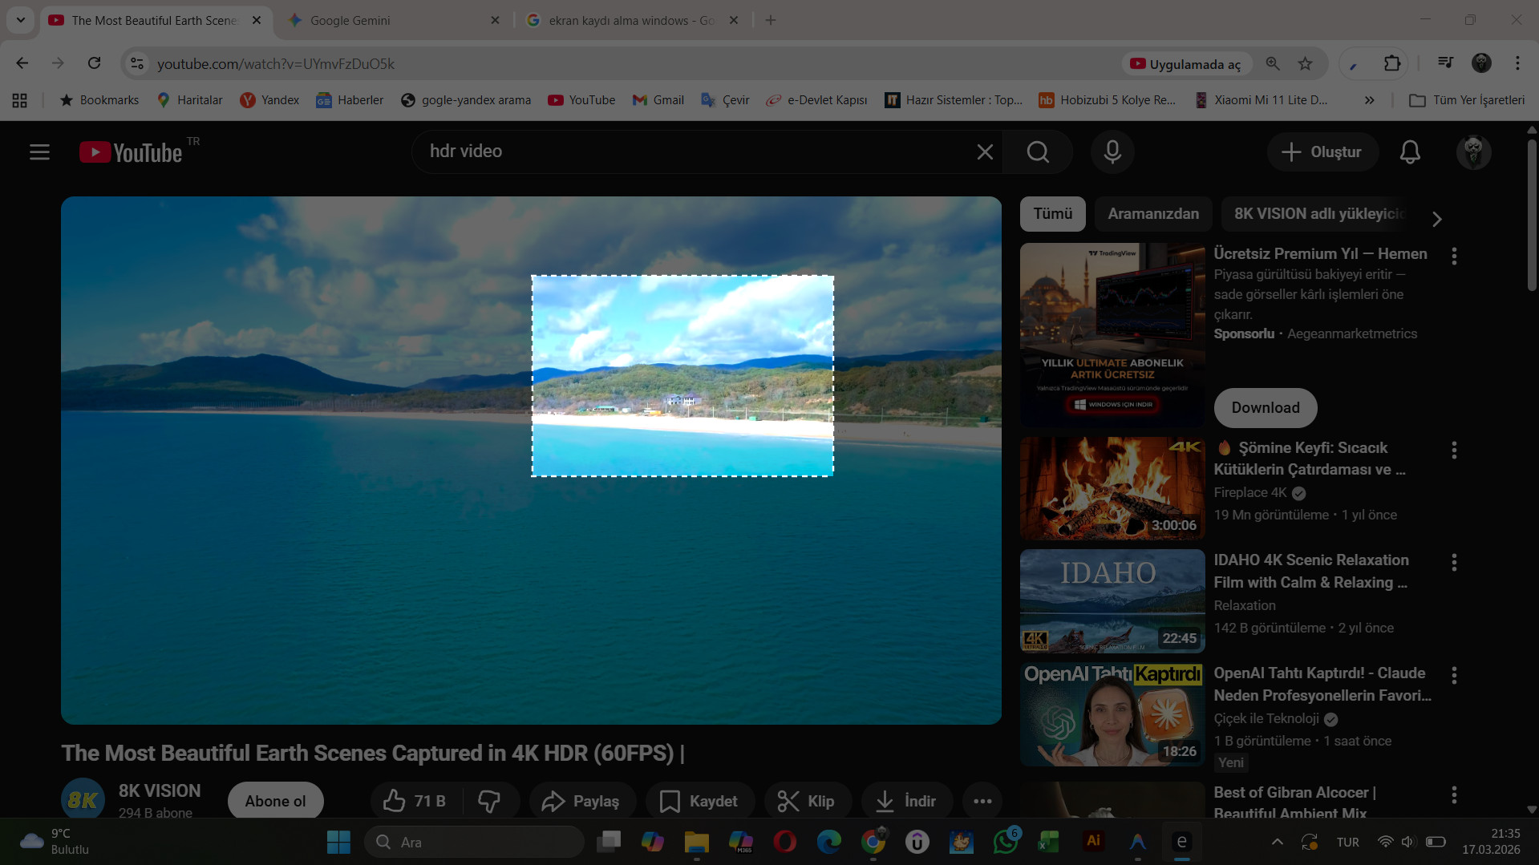Dislike the video with thumbs down
Image resolution: width=1539 pixels, height=865 pixels.
pos(489,801)
